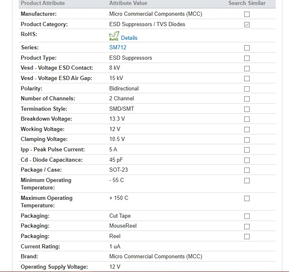The image size is (289, 272).
Task: Enable the Reel packaging checkbox
Action: 247,236
